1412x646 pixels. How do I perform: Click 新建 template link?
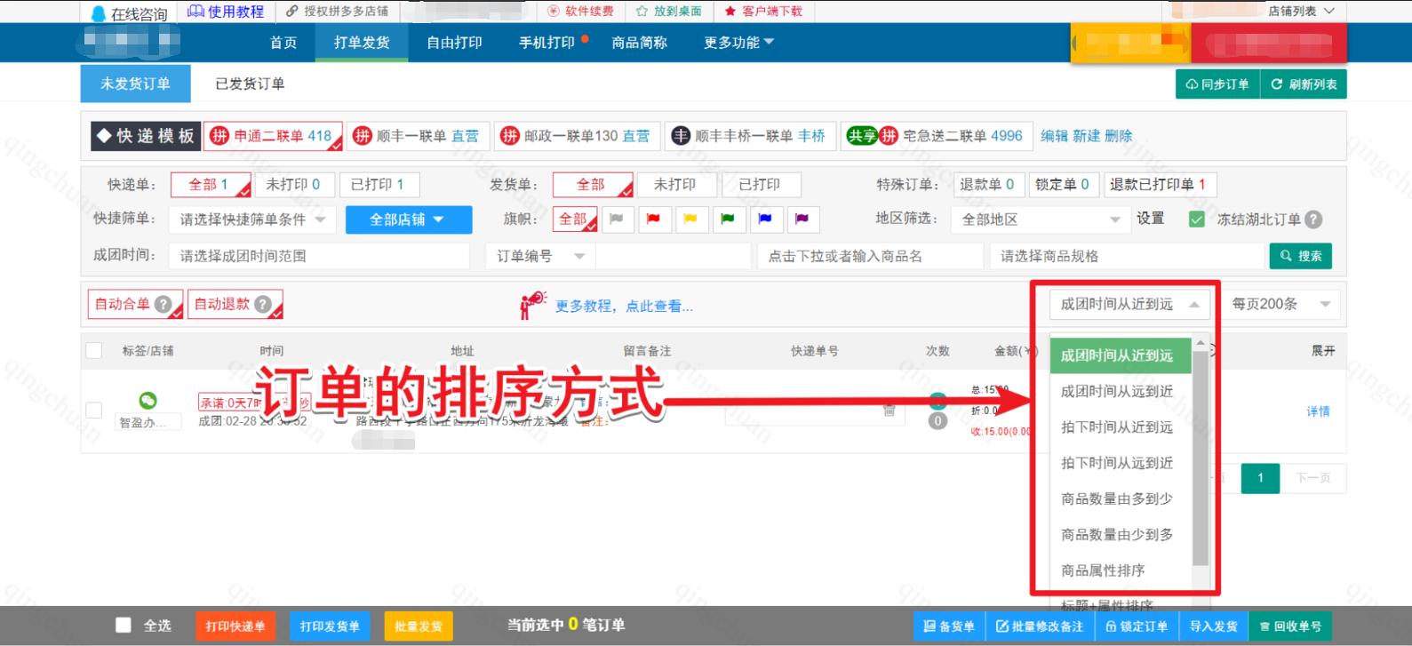tap(1086, 136)
